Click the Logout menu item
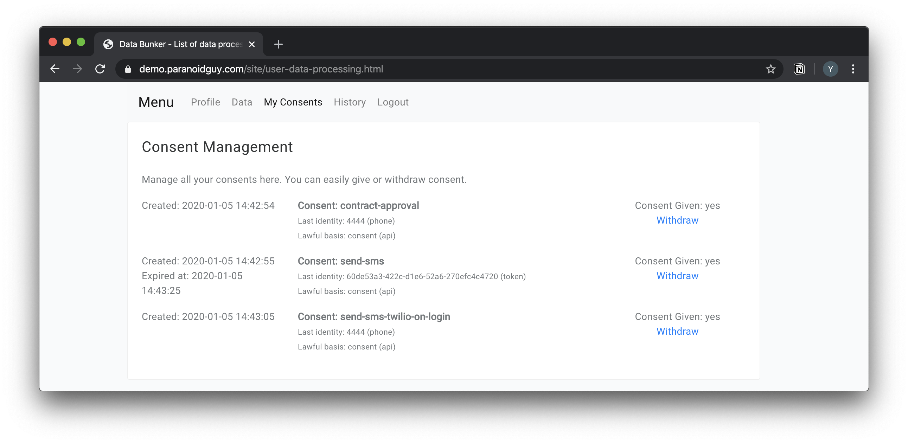908x443 pixels. (x=393, y=102)
